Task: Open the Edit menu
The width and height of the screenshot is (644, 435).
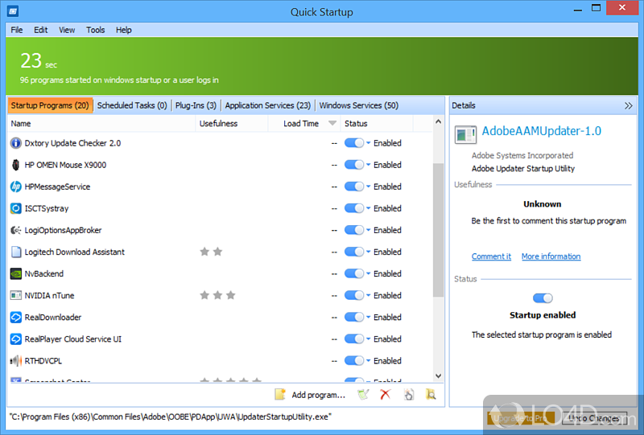Action: pyautogui.click(x=41, y=30)
